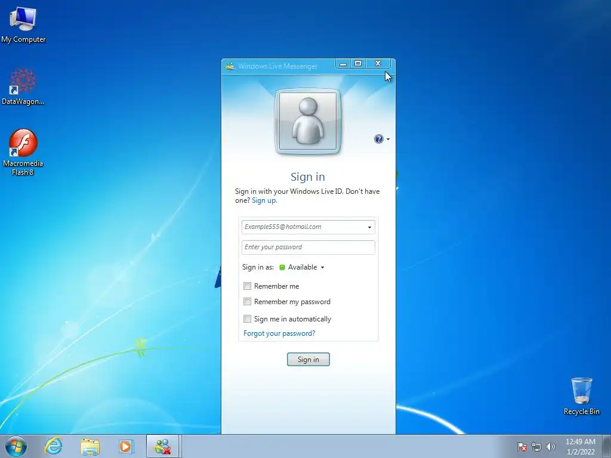
Task: Check the Remember me checkbox
Action: tap(247, 286)
